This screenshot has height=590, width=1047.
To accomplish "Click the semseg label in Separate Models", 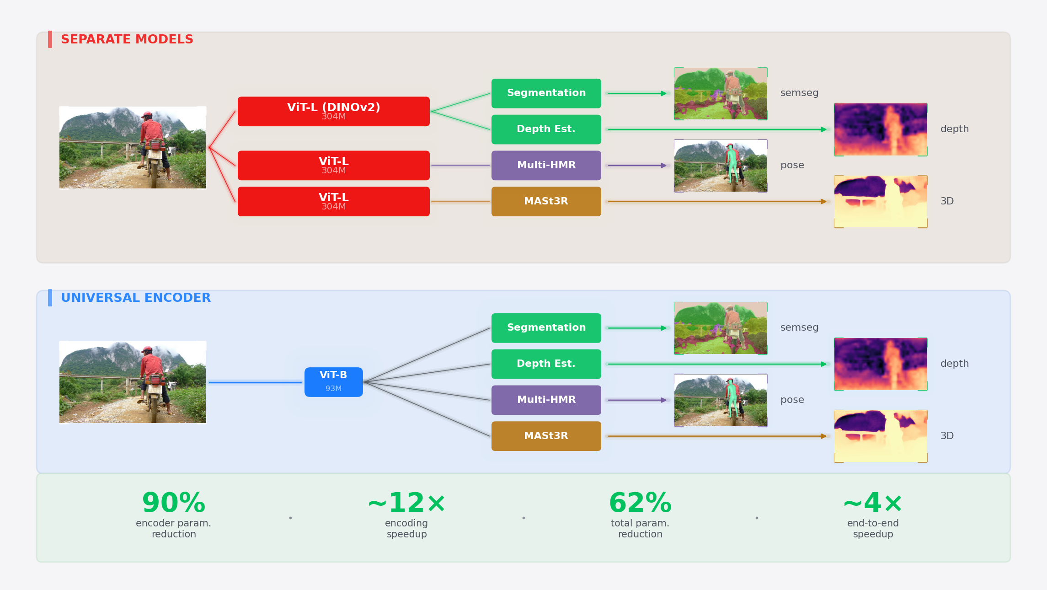I will (799, 93).
